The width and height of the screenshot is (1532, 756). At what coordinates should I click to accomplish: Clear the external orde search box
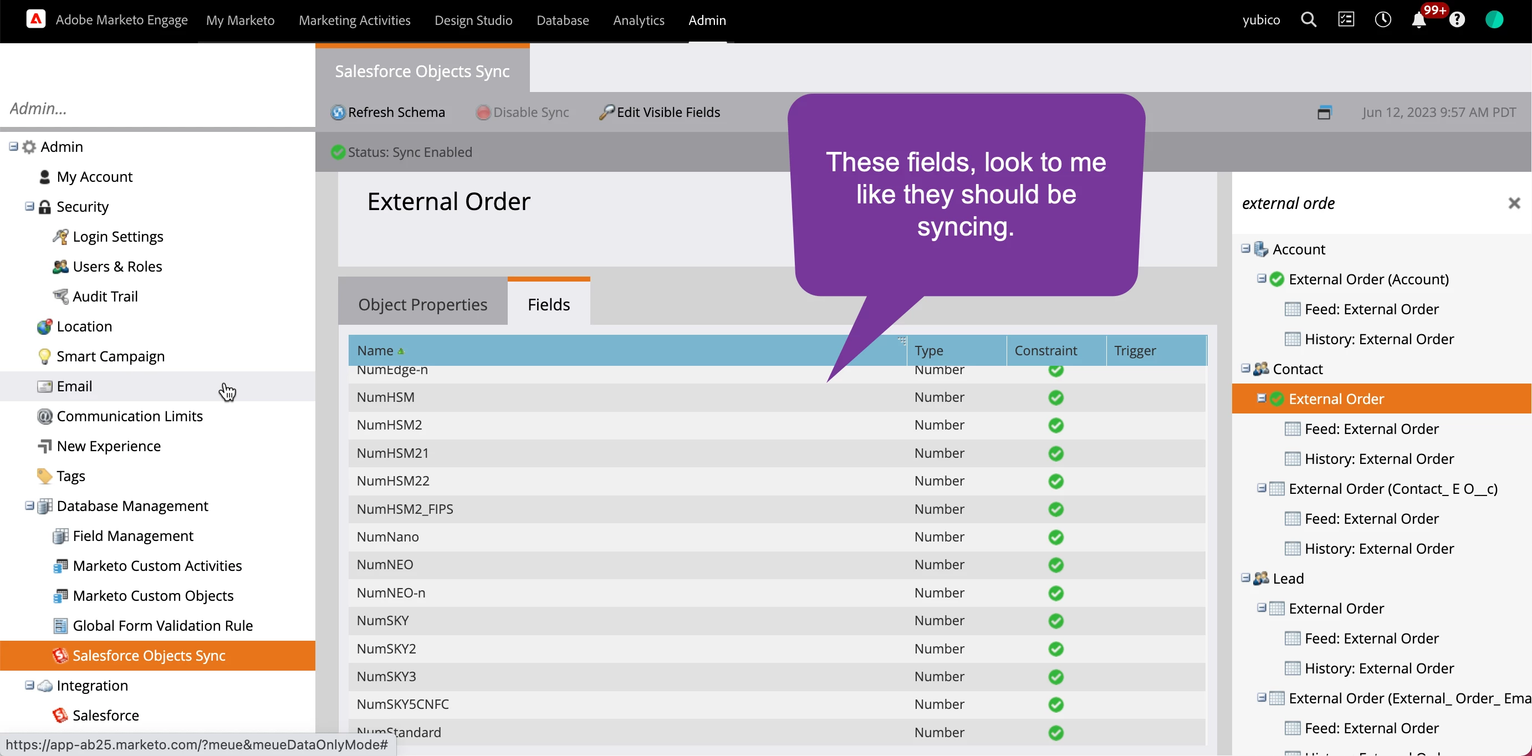coord(1514,203)
